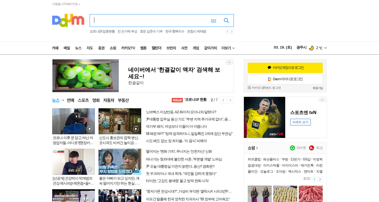Click the red ISSUE badge
The height and width of the screenshot is (202, 379).
click(177, 100)
